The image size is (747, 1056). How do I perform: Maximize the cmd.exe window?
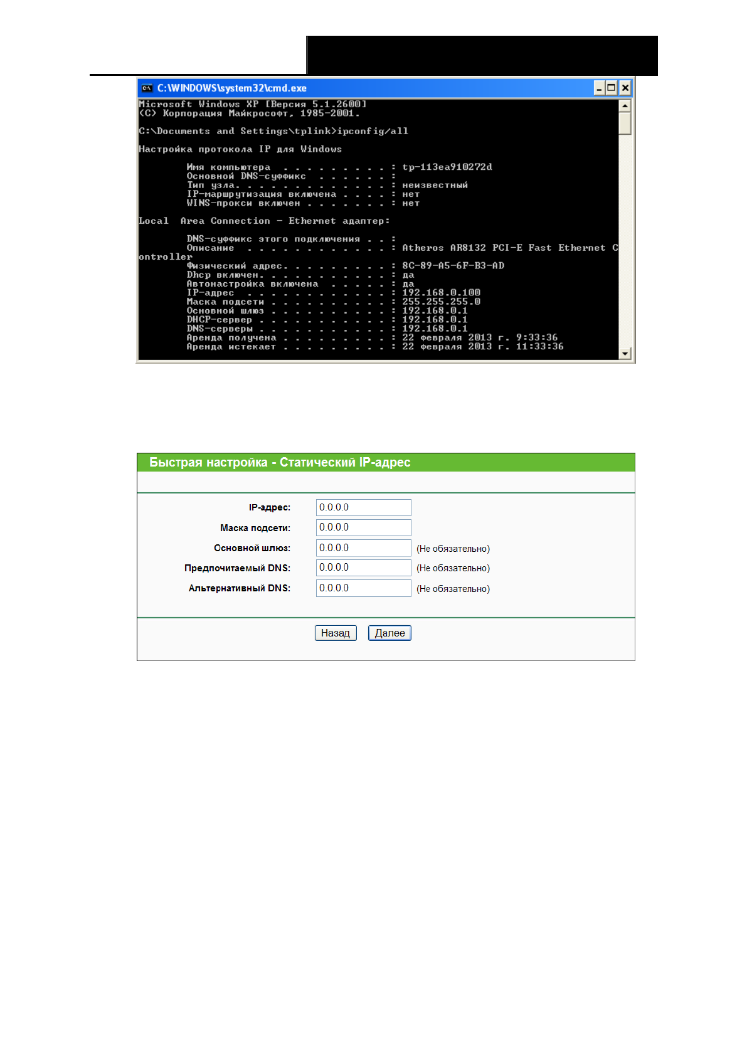[x=612, y=88]
